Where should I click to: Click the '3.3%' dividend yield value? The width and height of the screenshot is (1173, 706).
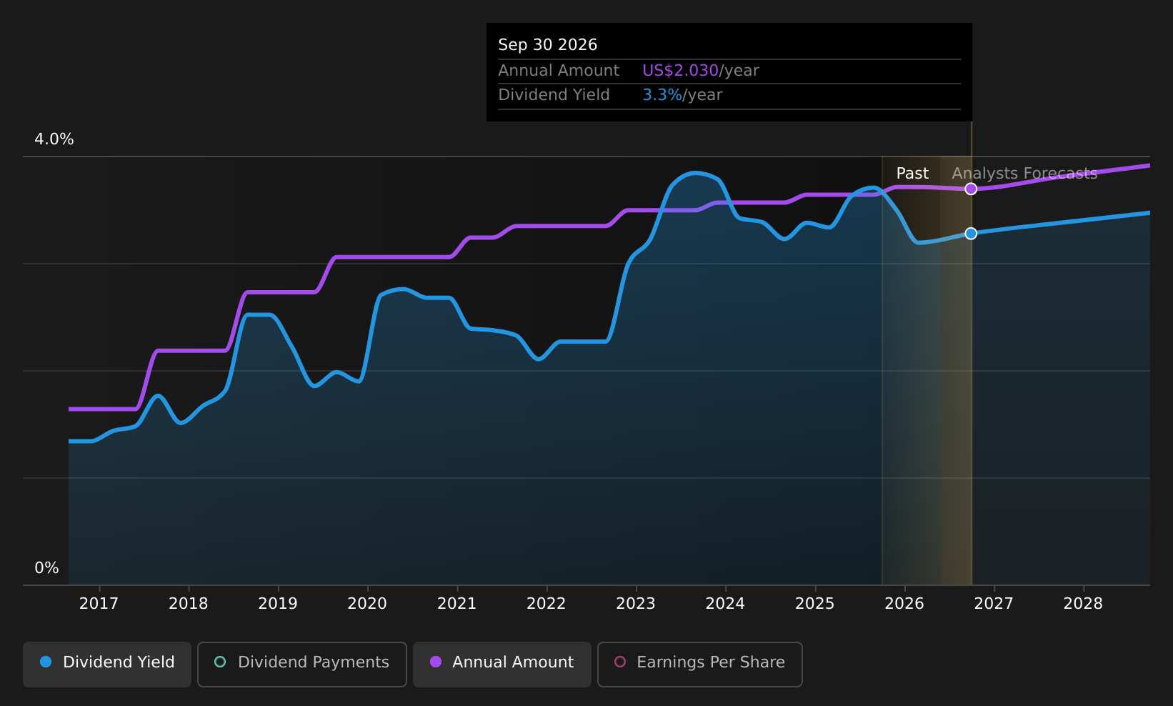click(x=662, y=95)
